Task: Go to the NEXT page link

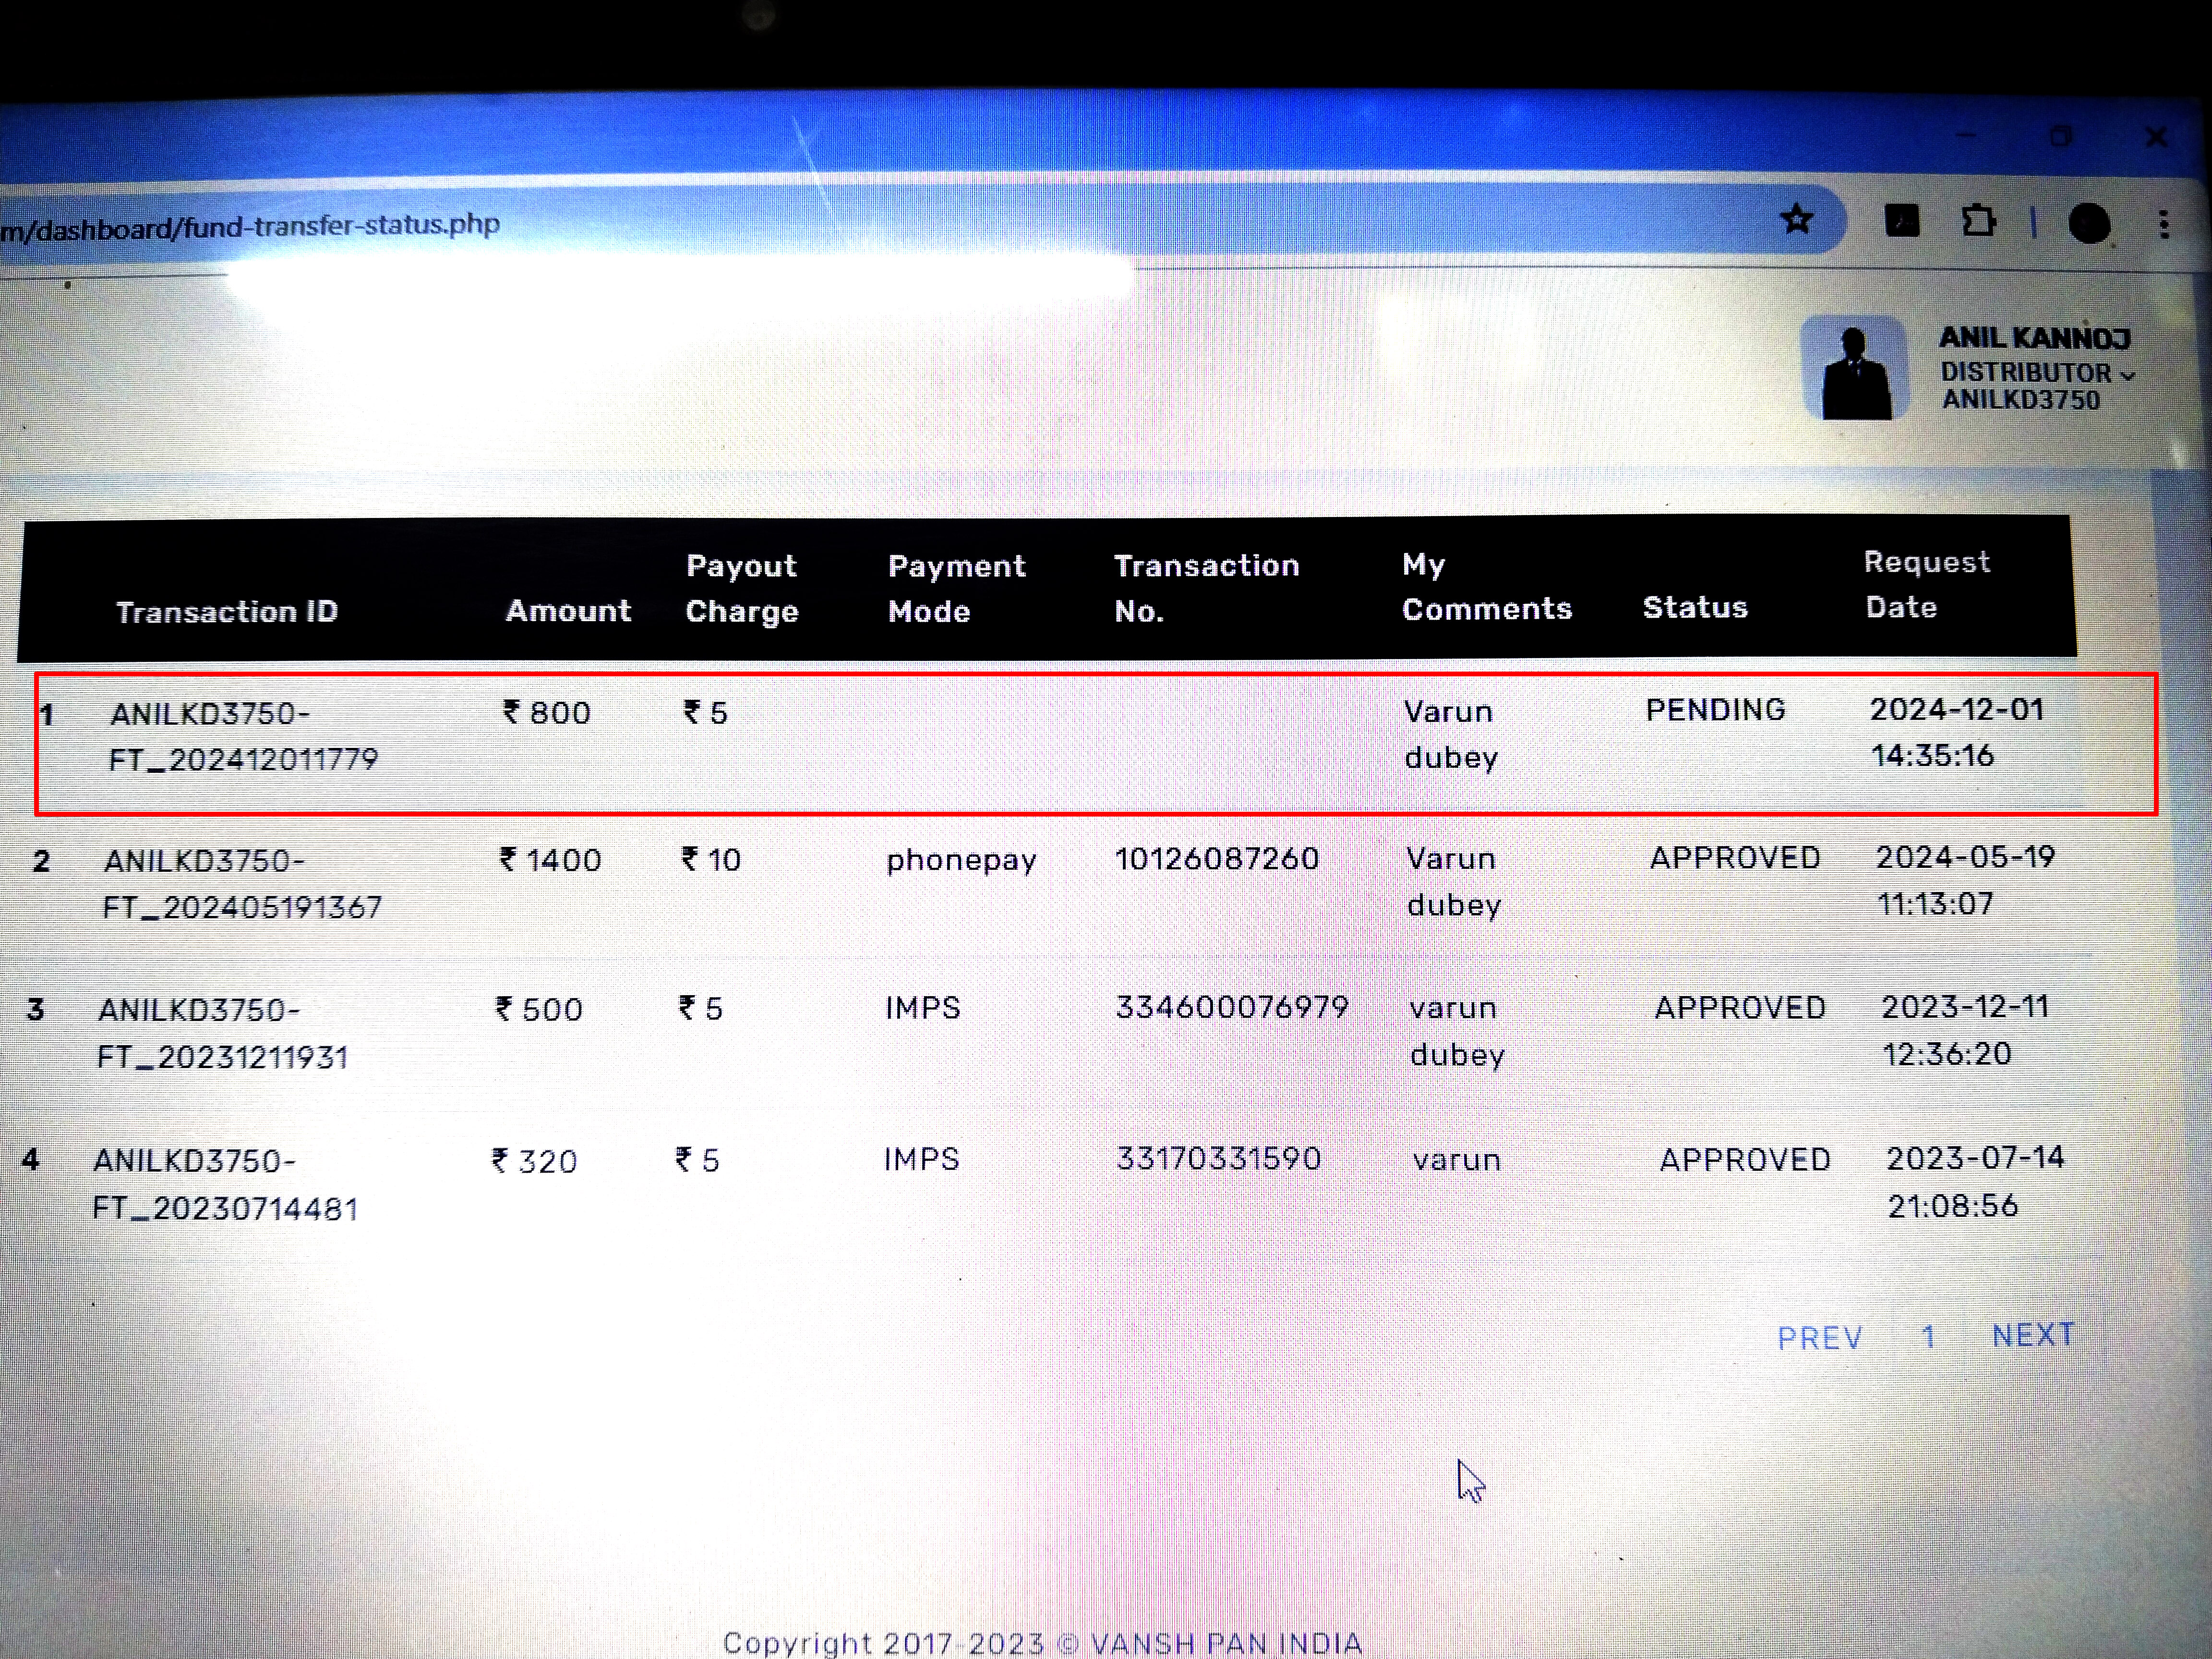Action: (2033, 1335)
